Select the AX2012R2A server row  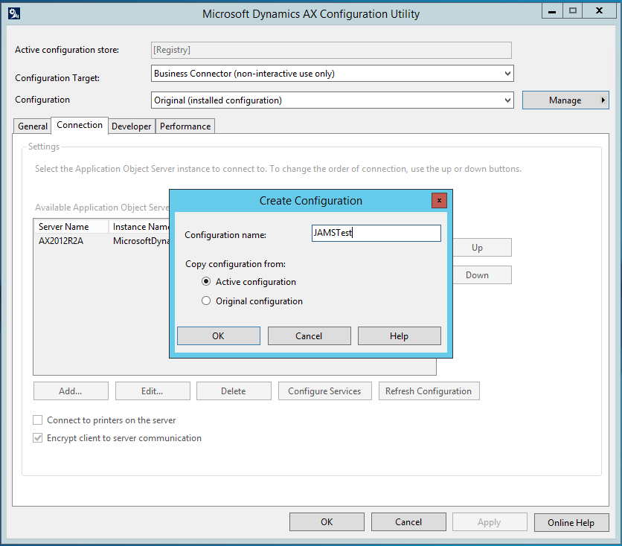61,241
